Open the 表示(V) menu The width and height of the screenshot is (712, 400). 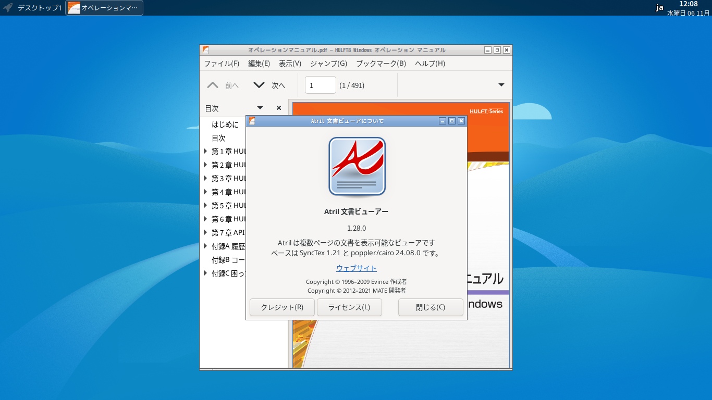tap(290, 64)
